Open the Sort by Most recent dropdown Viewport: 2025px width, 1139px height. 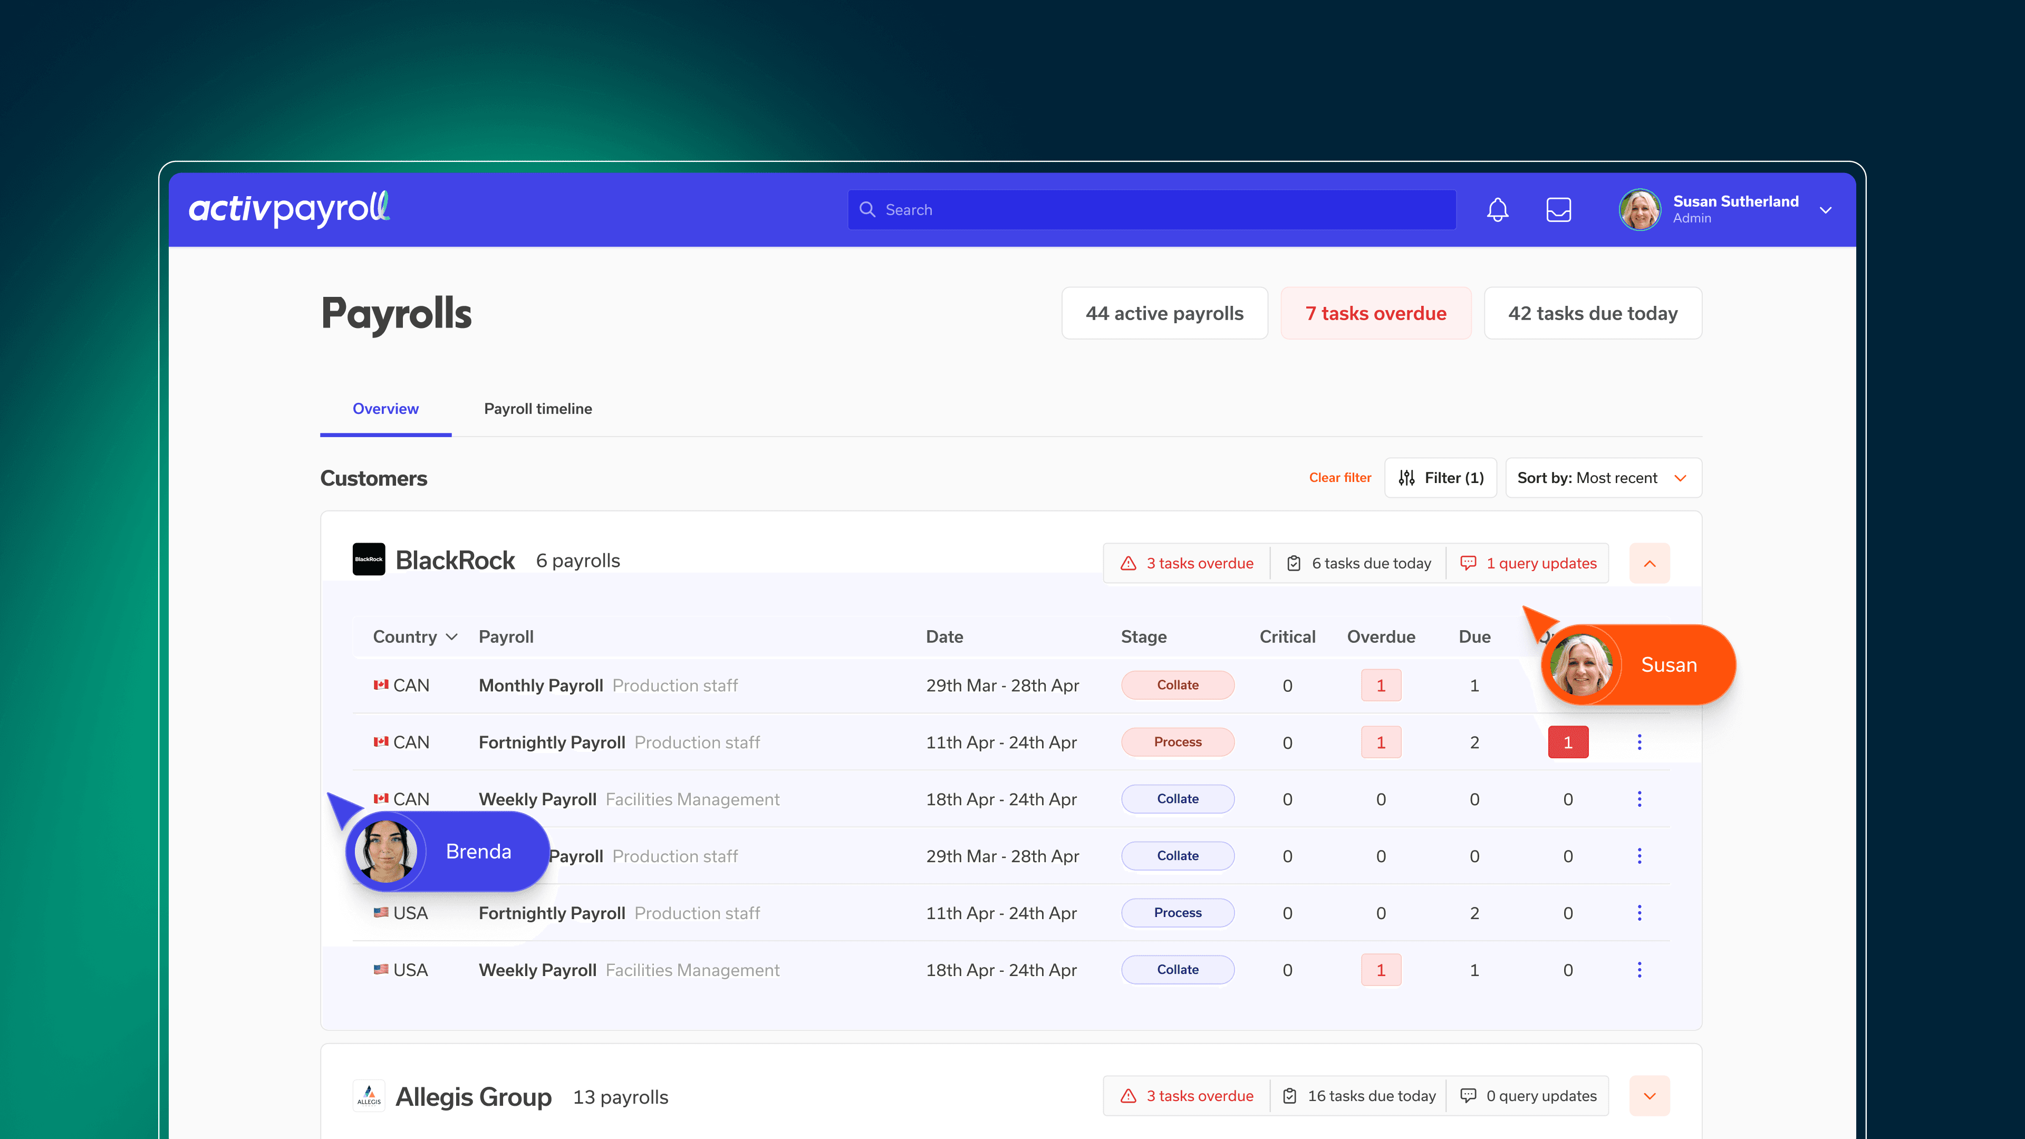point(1604,478)
